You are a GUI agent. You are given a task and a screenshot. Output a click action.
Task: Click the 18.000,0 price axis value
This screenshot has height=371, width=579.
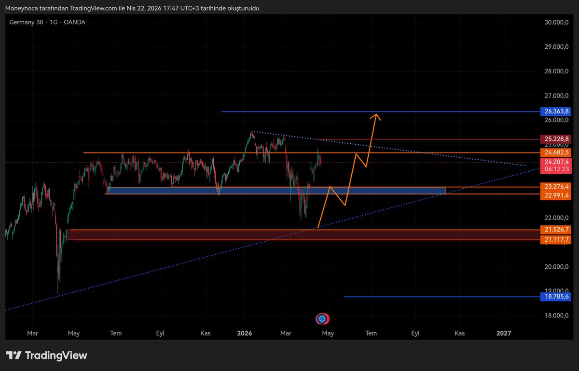click(x=556, y=316)
